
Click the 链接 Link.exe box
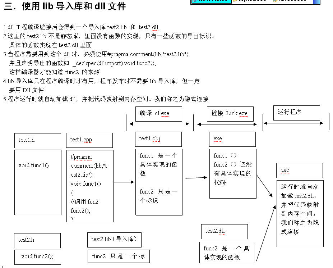pos(230,114)
